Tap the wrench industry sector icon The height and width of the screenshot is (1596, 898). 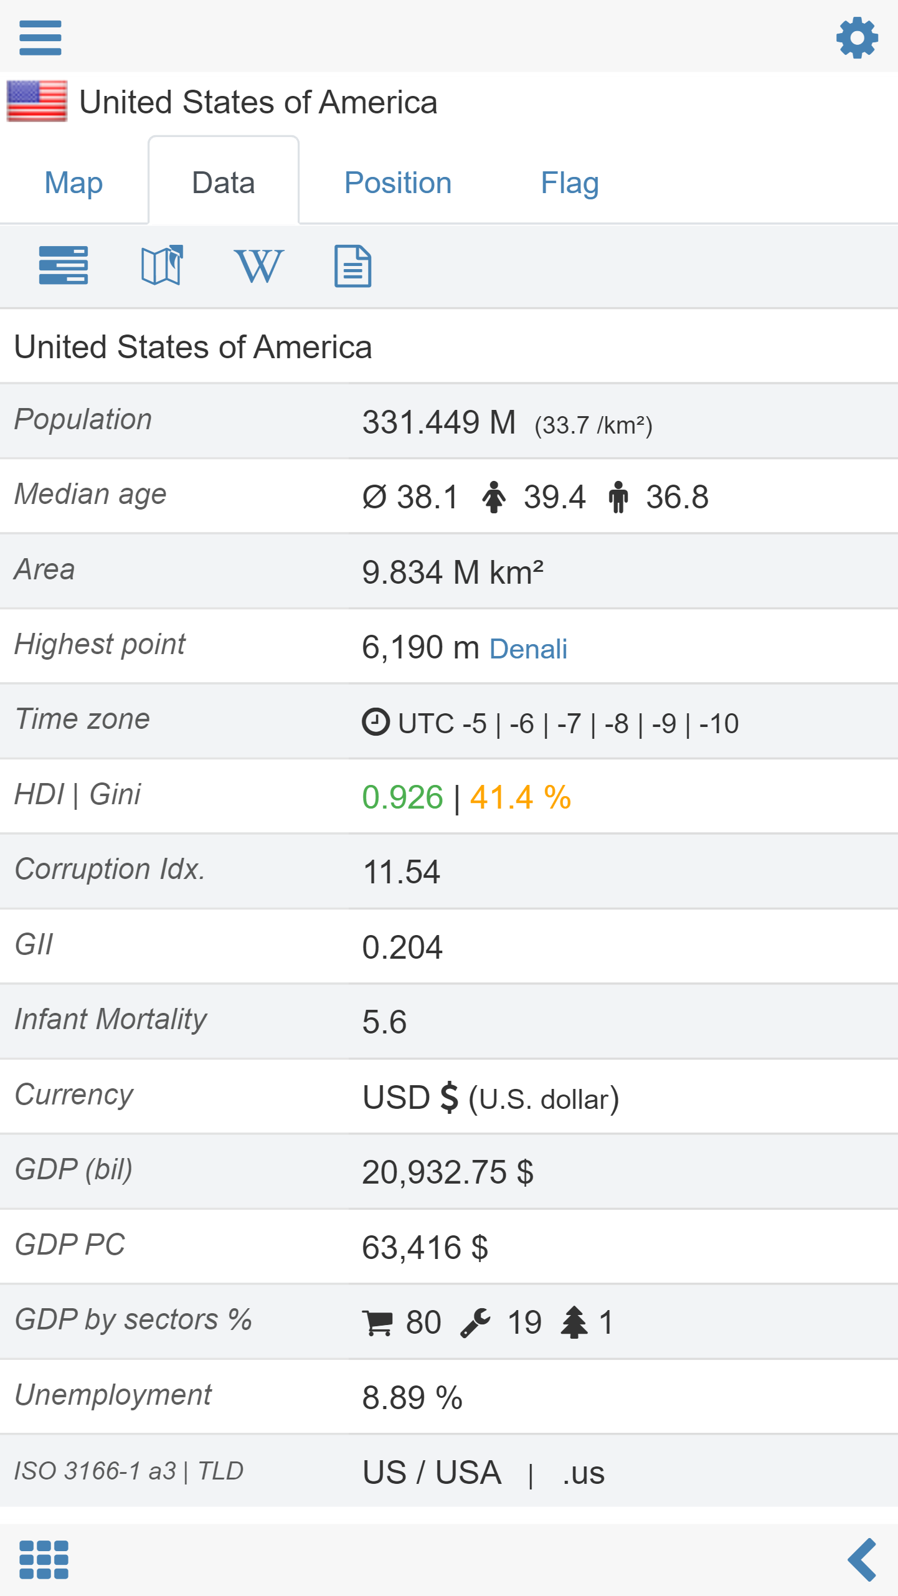pos(475,1323)
